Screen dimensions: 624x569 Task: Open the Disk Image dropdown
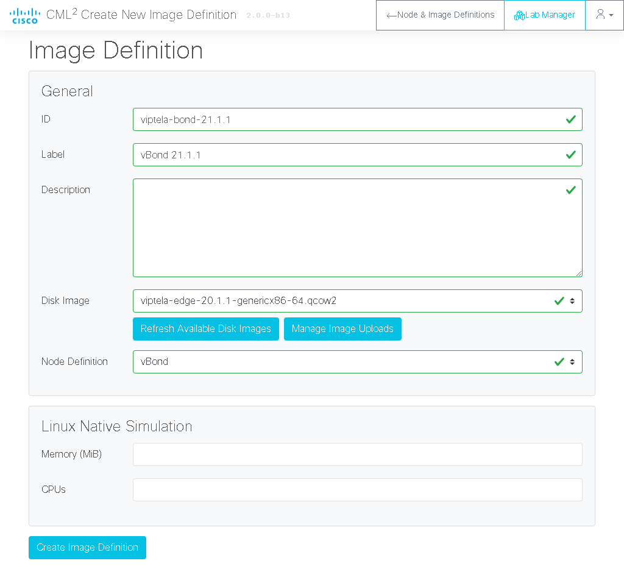click(357, 301)
